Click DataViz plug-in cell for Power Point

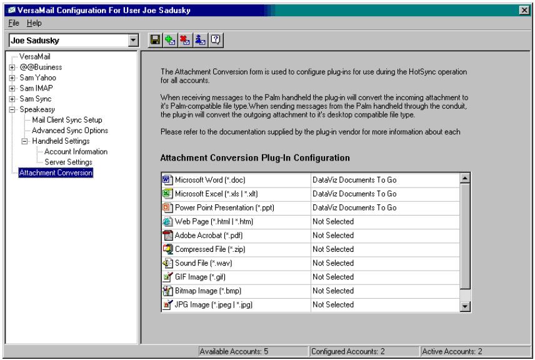point(385,207)
